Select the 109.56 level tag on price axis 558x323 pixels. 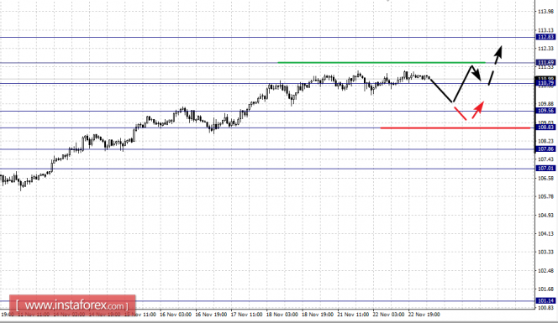[x=545, y=111]
